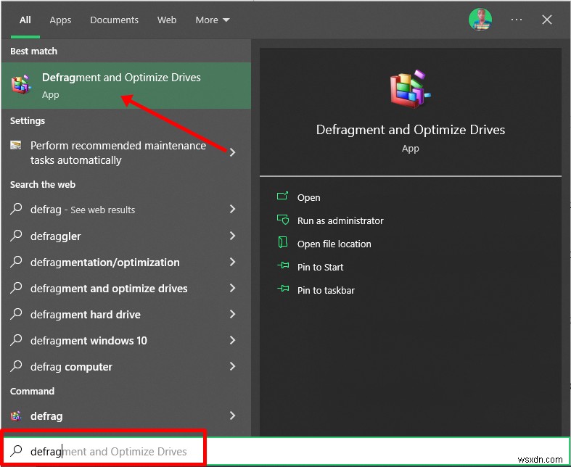Click the Pin to taskbar pin icon

283,289
